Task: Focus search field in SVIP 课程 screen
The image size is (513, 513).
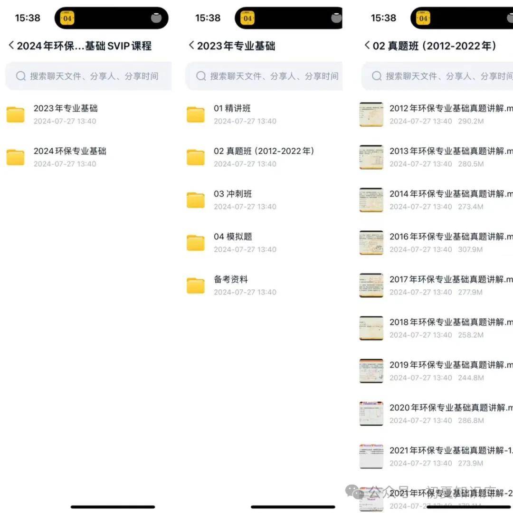Action: 88,76
